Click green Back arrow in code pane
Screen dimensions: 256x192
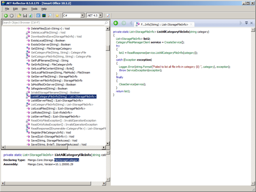[x=116, y=23]
